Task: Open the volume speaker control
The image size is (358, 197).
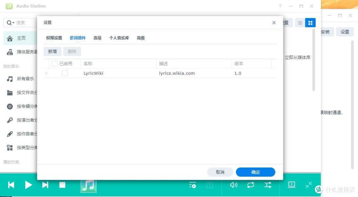Action: [x=234, y=185]
